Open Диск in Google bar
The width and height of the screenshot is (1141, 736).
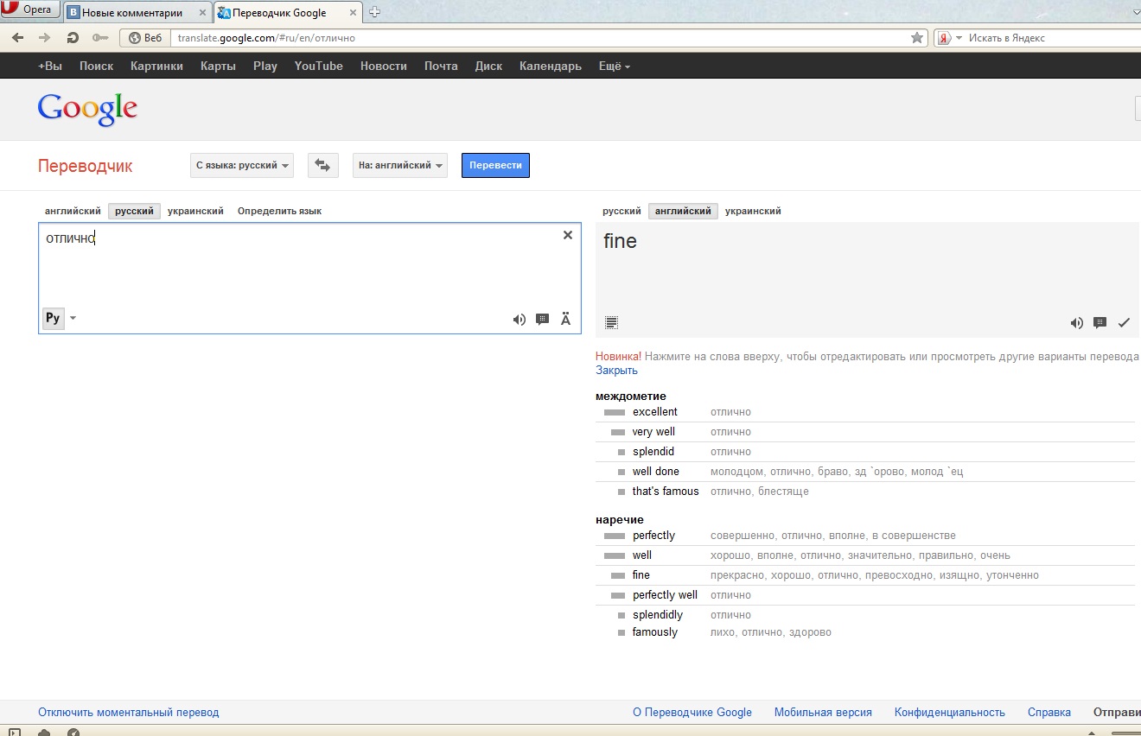(488, 66)
